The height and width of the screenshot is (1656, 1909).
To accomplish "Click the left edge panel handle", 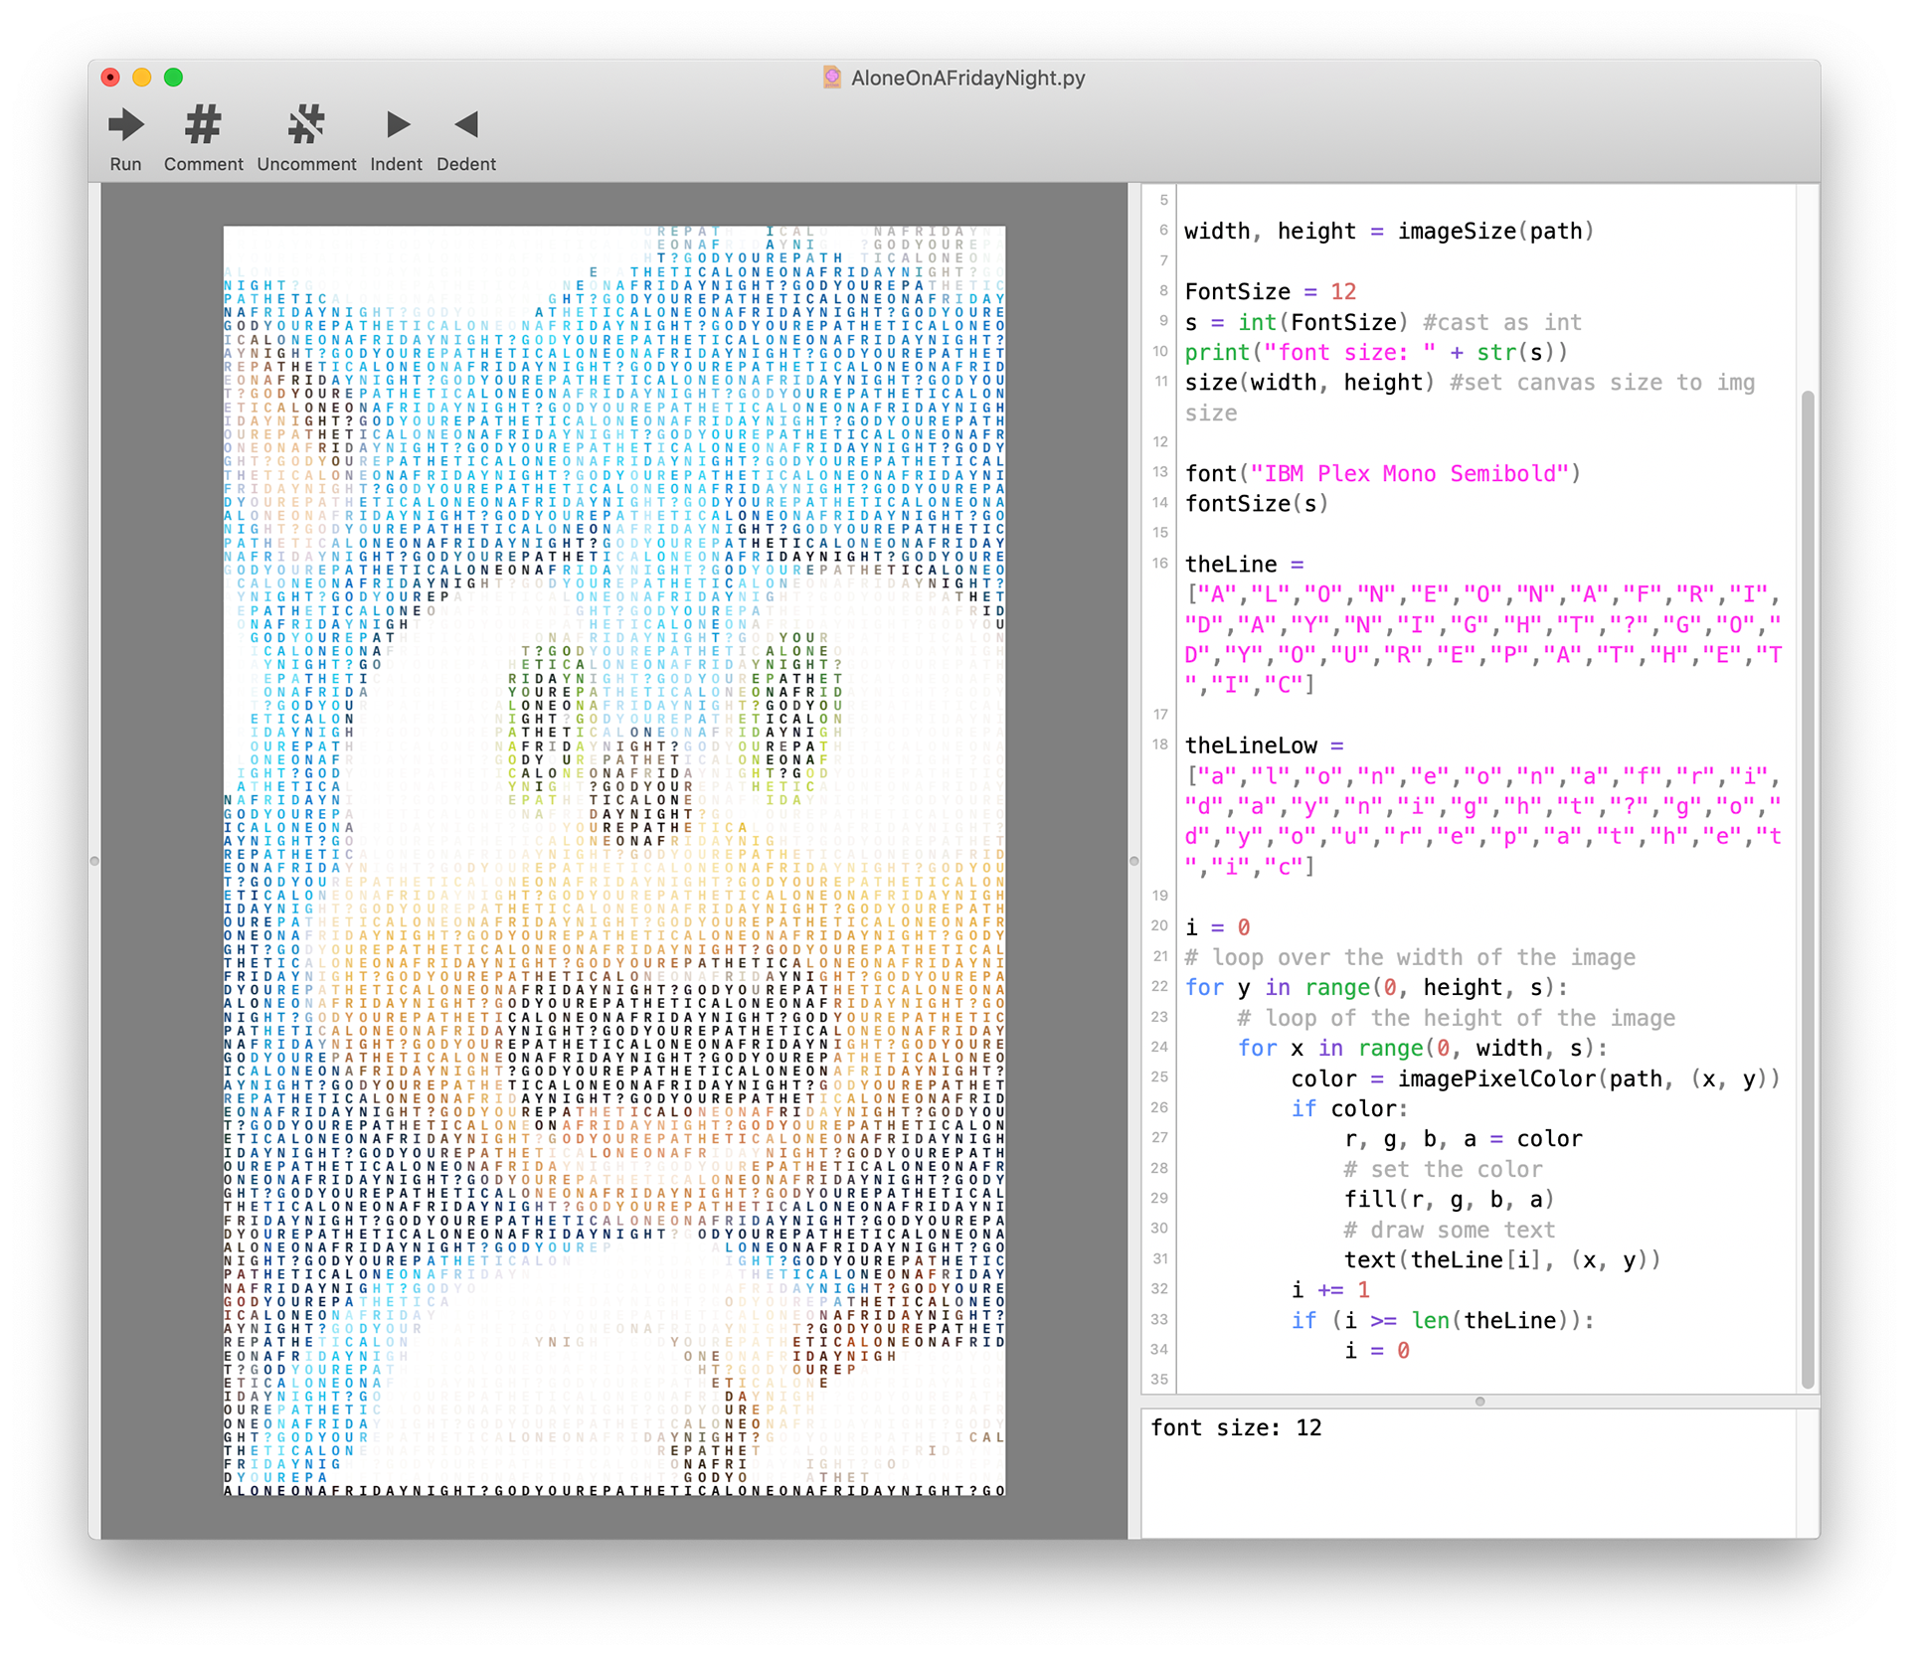I will click(94, 861).
